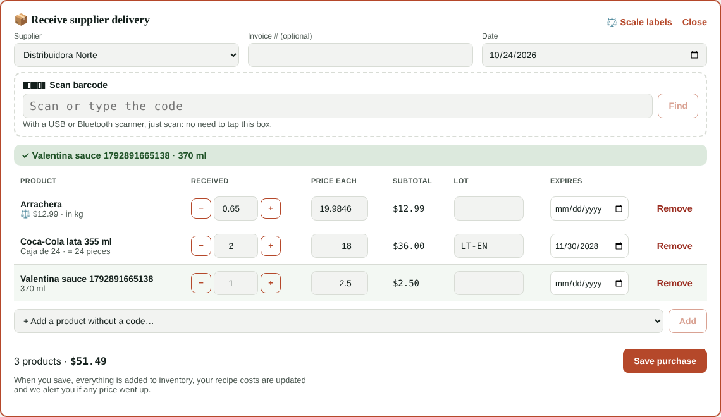
Task: Open the Scale labels link
Action: coord(639,22)
